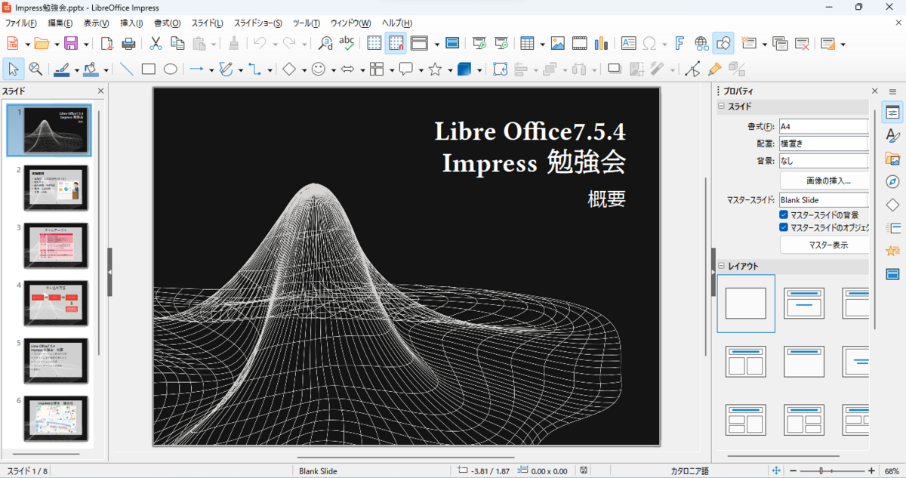The image size is (906, 478).
Task: Open the Gallery sidebar deck icon
Action: 892,159
